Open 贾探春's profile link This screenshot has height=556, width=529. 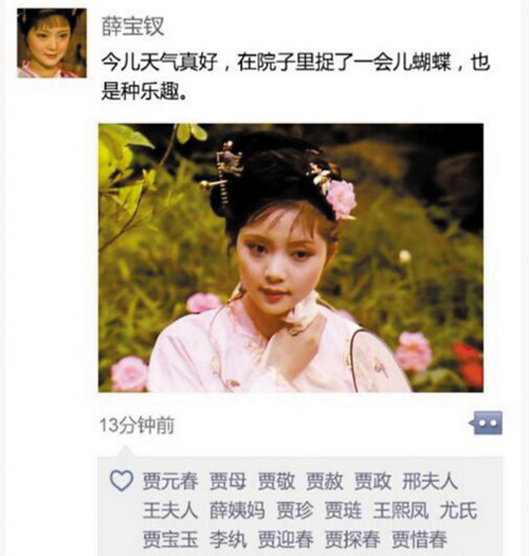pos(352,539)
